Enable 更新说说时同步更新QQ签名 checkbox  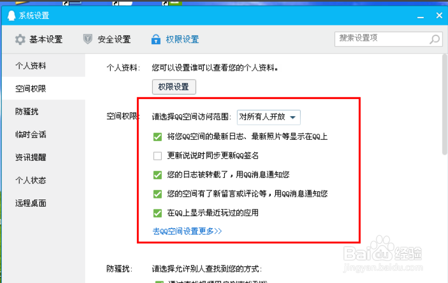tap(157, 156)
